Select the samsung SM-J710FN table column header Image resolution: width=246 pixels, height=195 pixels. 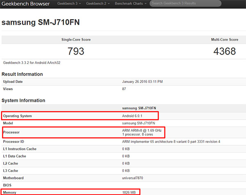point(139,108)
